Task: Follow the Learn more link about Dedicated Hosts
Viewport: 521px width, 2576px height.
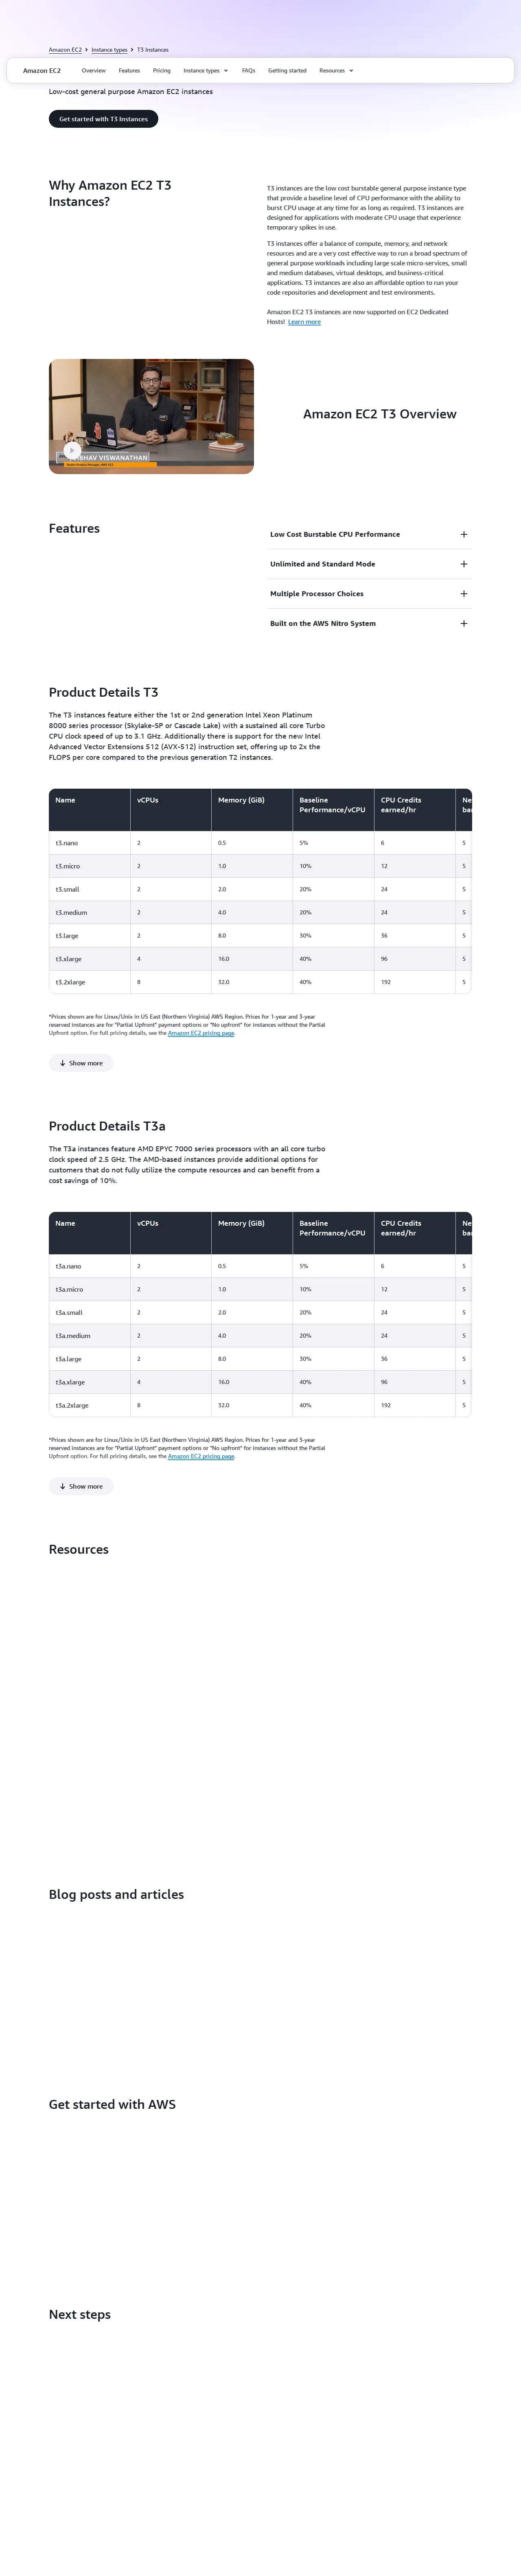Action: tap(304, 322)
